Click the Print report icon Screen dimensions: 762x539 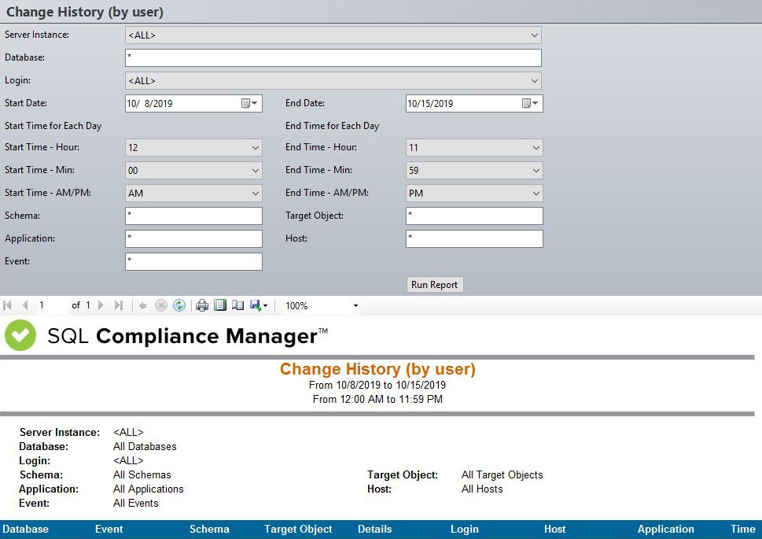click(202, 305)
